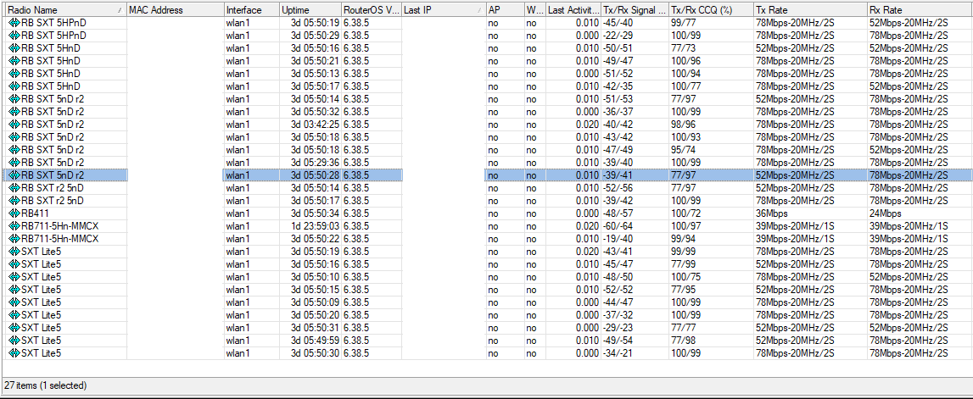Click CCQ value 77/98

(683, 341)
